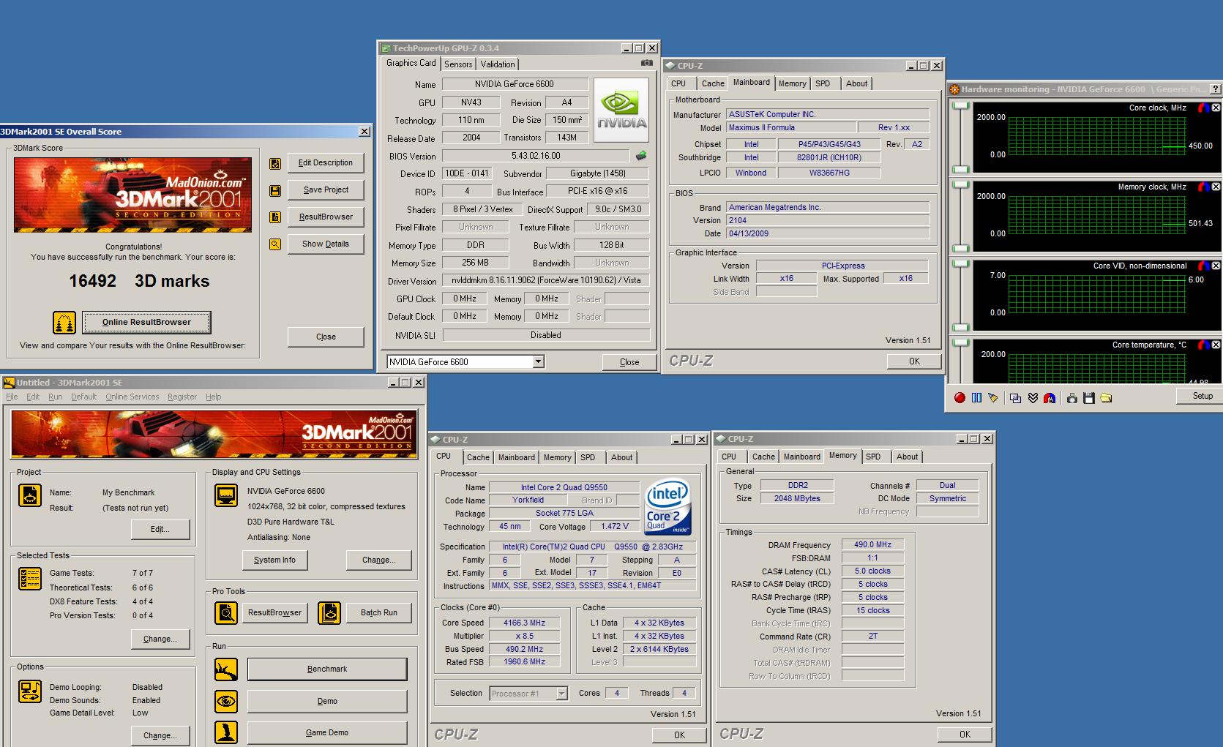Click the Edit... button in the Project section
The width and height of the screenshot is (1223, 747).
coord(160,529)
